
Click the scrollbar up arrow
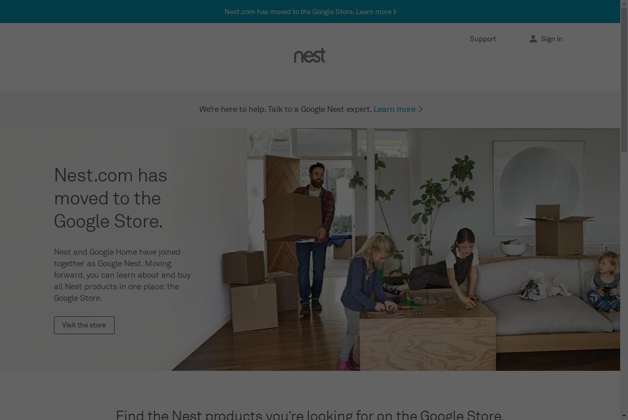[x=624, y=4]
